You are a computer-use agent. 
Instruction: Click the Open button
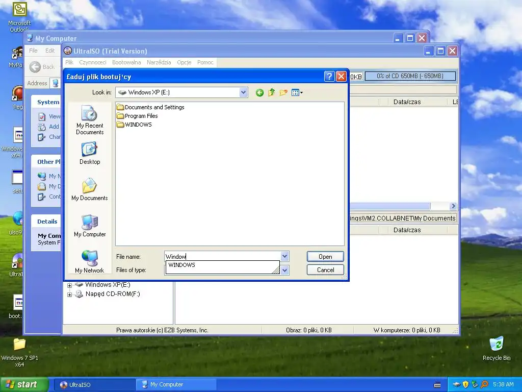pyautogui.click(x=325, y=257)
